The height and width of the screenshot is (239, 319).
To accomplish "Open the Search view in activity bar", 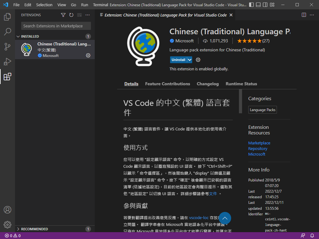I will click(7, 32).
